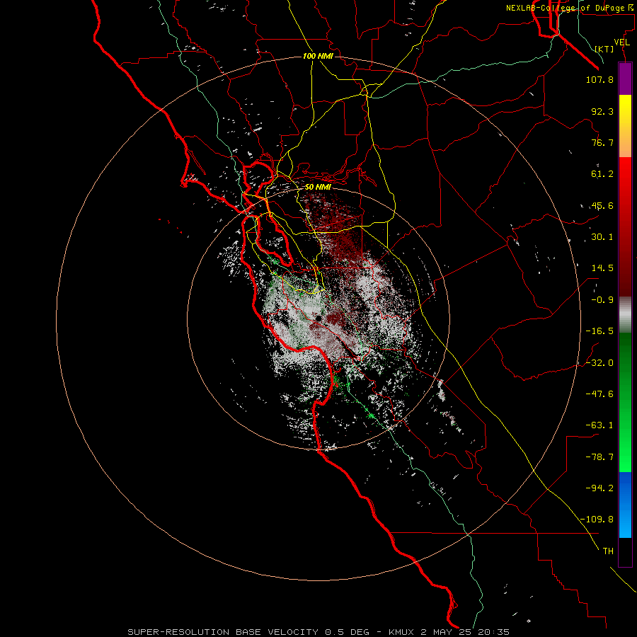The image size is (637, 637).
Task: Click the Super-Resolution Base Velocity caption at bottom
Action: pyautogui.click(x=318, y=632)
